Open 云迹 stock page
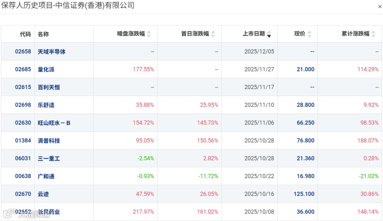Screen dimensions: 383x221 [x=43, y=194]
